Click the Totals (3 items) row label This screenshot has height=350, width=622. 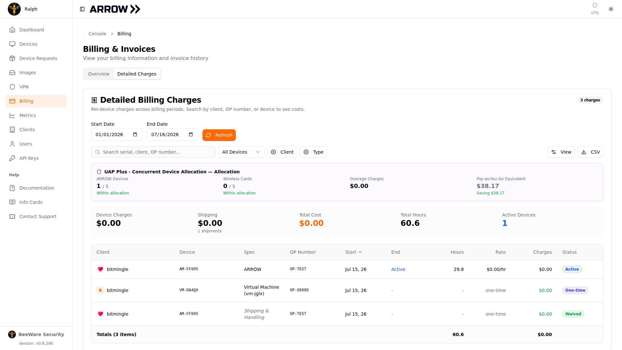tap(116, 334)
